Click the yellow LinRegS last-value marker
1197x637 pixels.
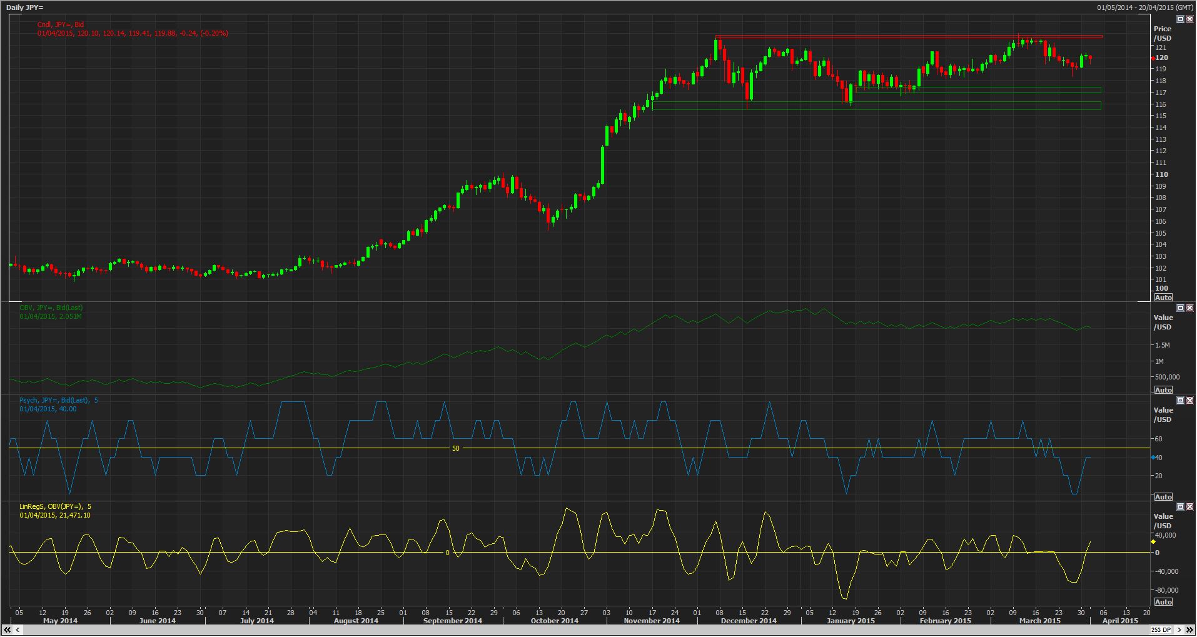click(x=1153, y=542)
